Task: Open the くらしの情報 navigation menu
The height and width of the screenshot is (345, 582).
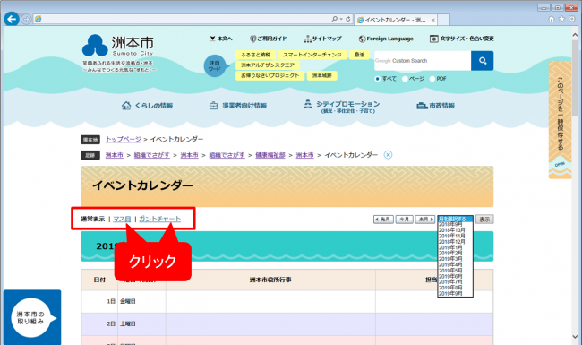Action: [147, 106]
